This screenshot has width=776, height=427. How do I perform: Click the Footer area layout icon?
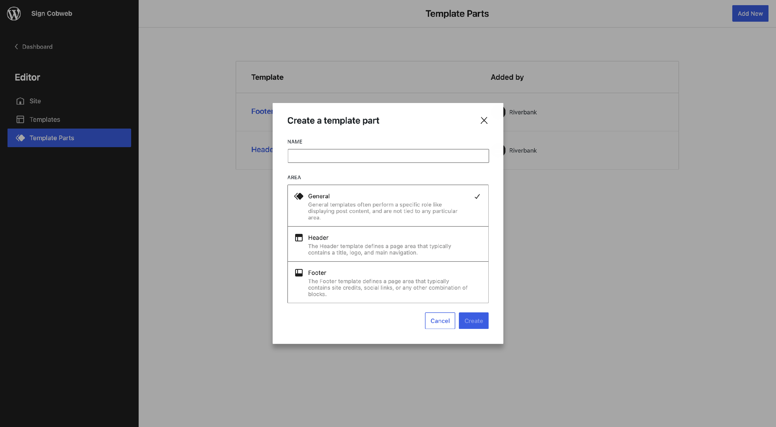[299, 273]
